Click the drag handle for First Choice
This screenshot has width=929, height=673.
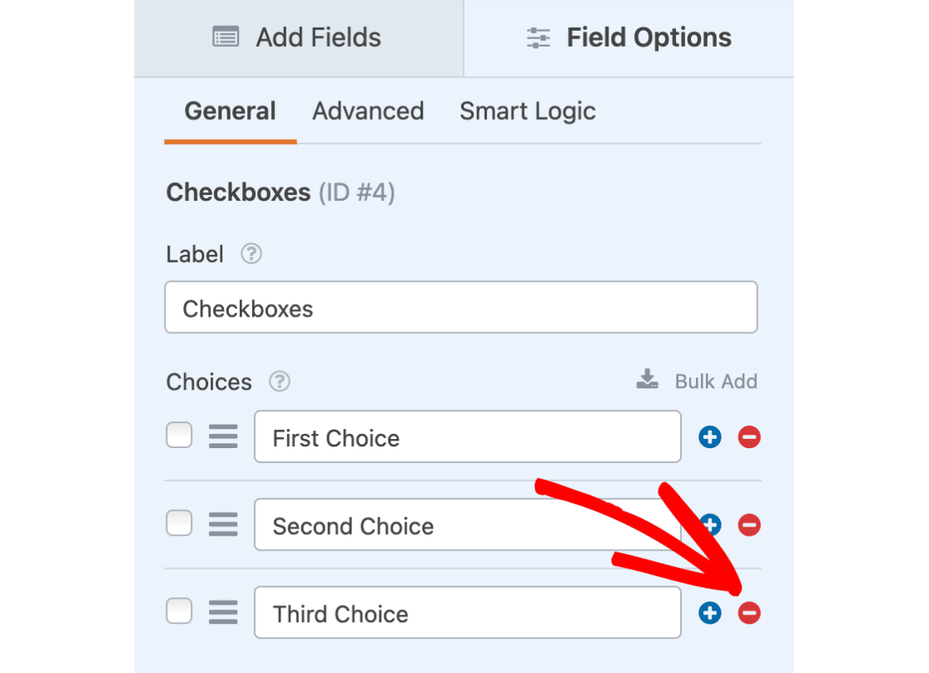(x=222, y=435)
